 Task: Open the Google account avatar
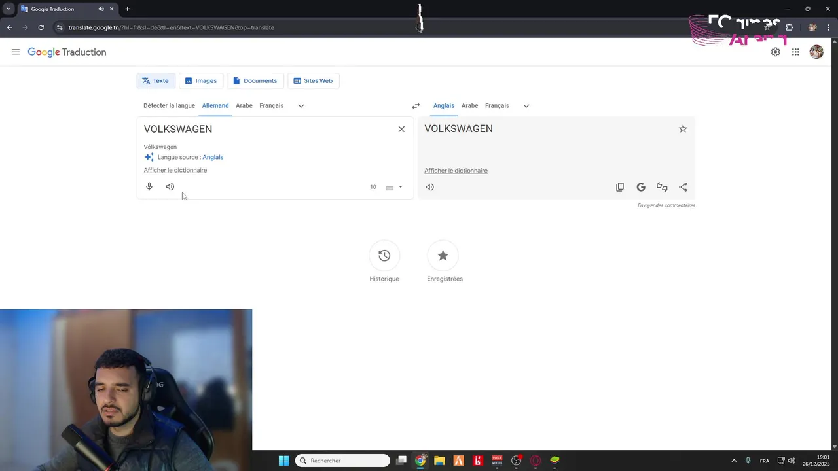point(816,52)
